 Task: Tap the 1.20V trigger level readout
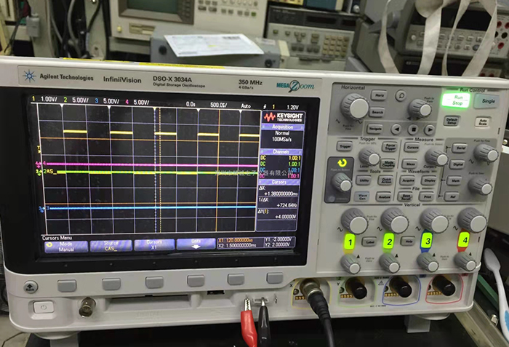pos(292,107)
